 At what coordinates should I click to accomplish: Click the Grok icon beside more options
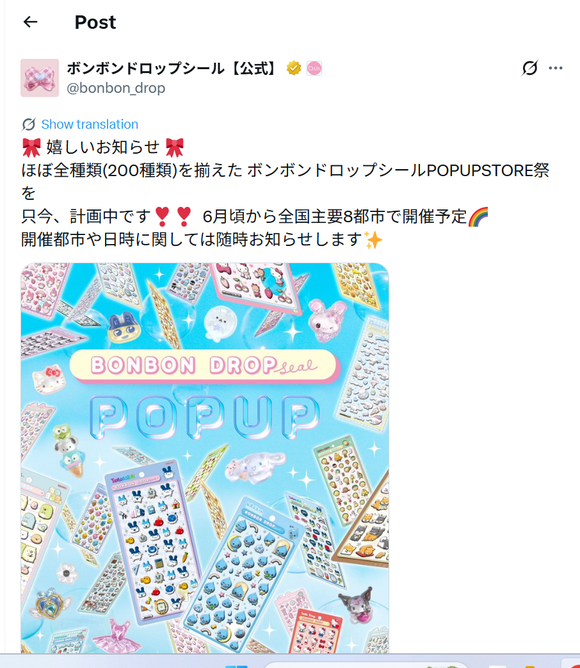(529, 68)
